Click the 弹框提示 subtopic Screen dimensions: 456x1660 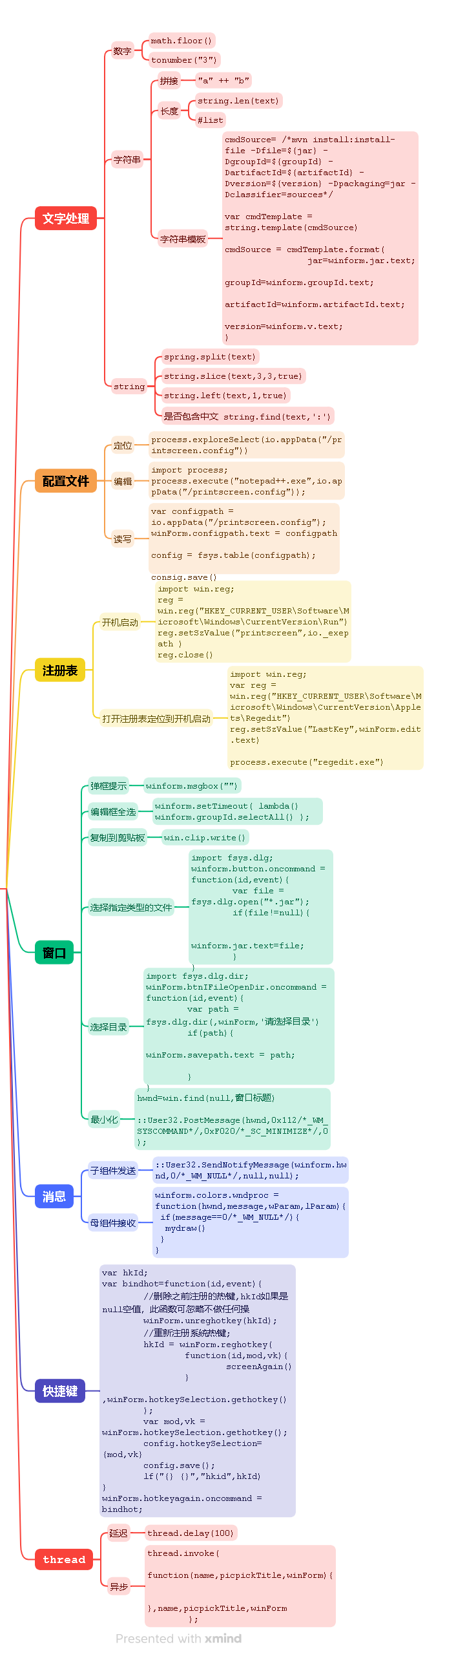[x=109, y=786]
